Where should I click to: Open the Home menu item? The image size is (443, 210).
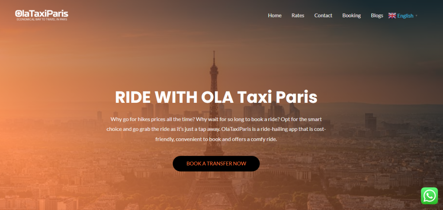pos(275,16)
